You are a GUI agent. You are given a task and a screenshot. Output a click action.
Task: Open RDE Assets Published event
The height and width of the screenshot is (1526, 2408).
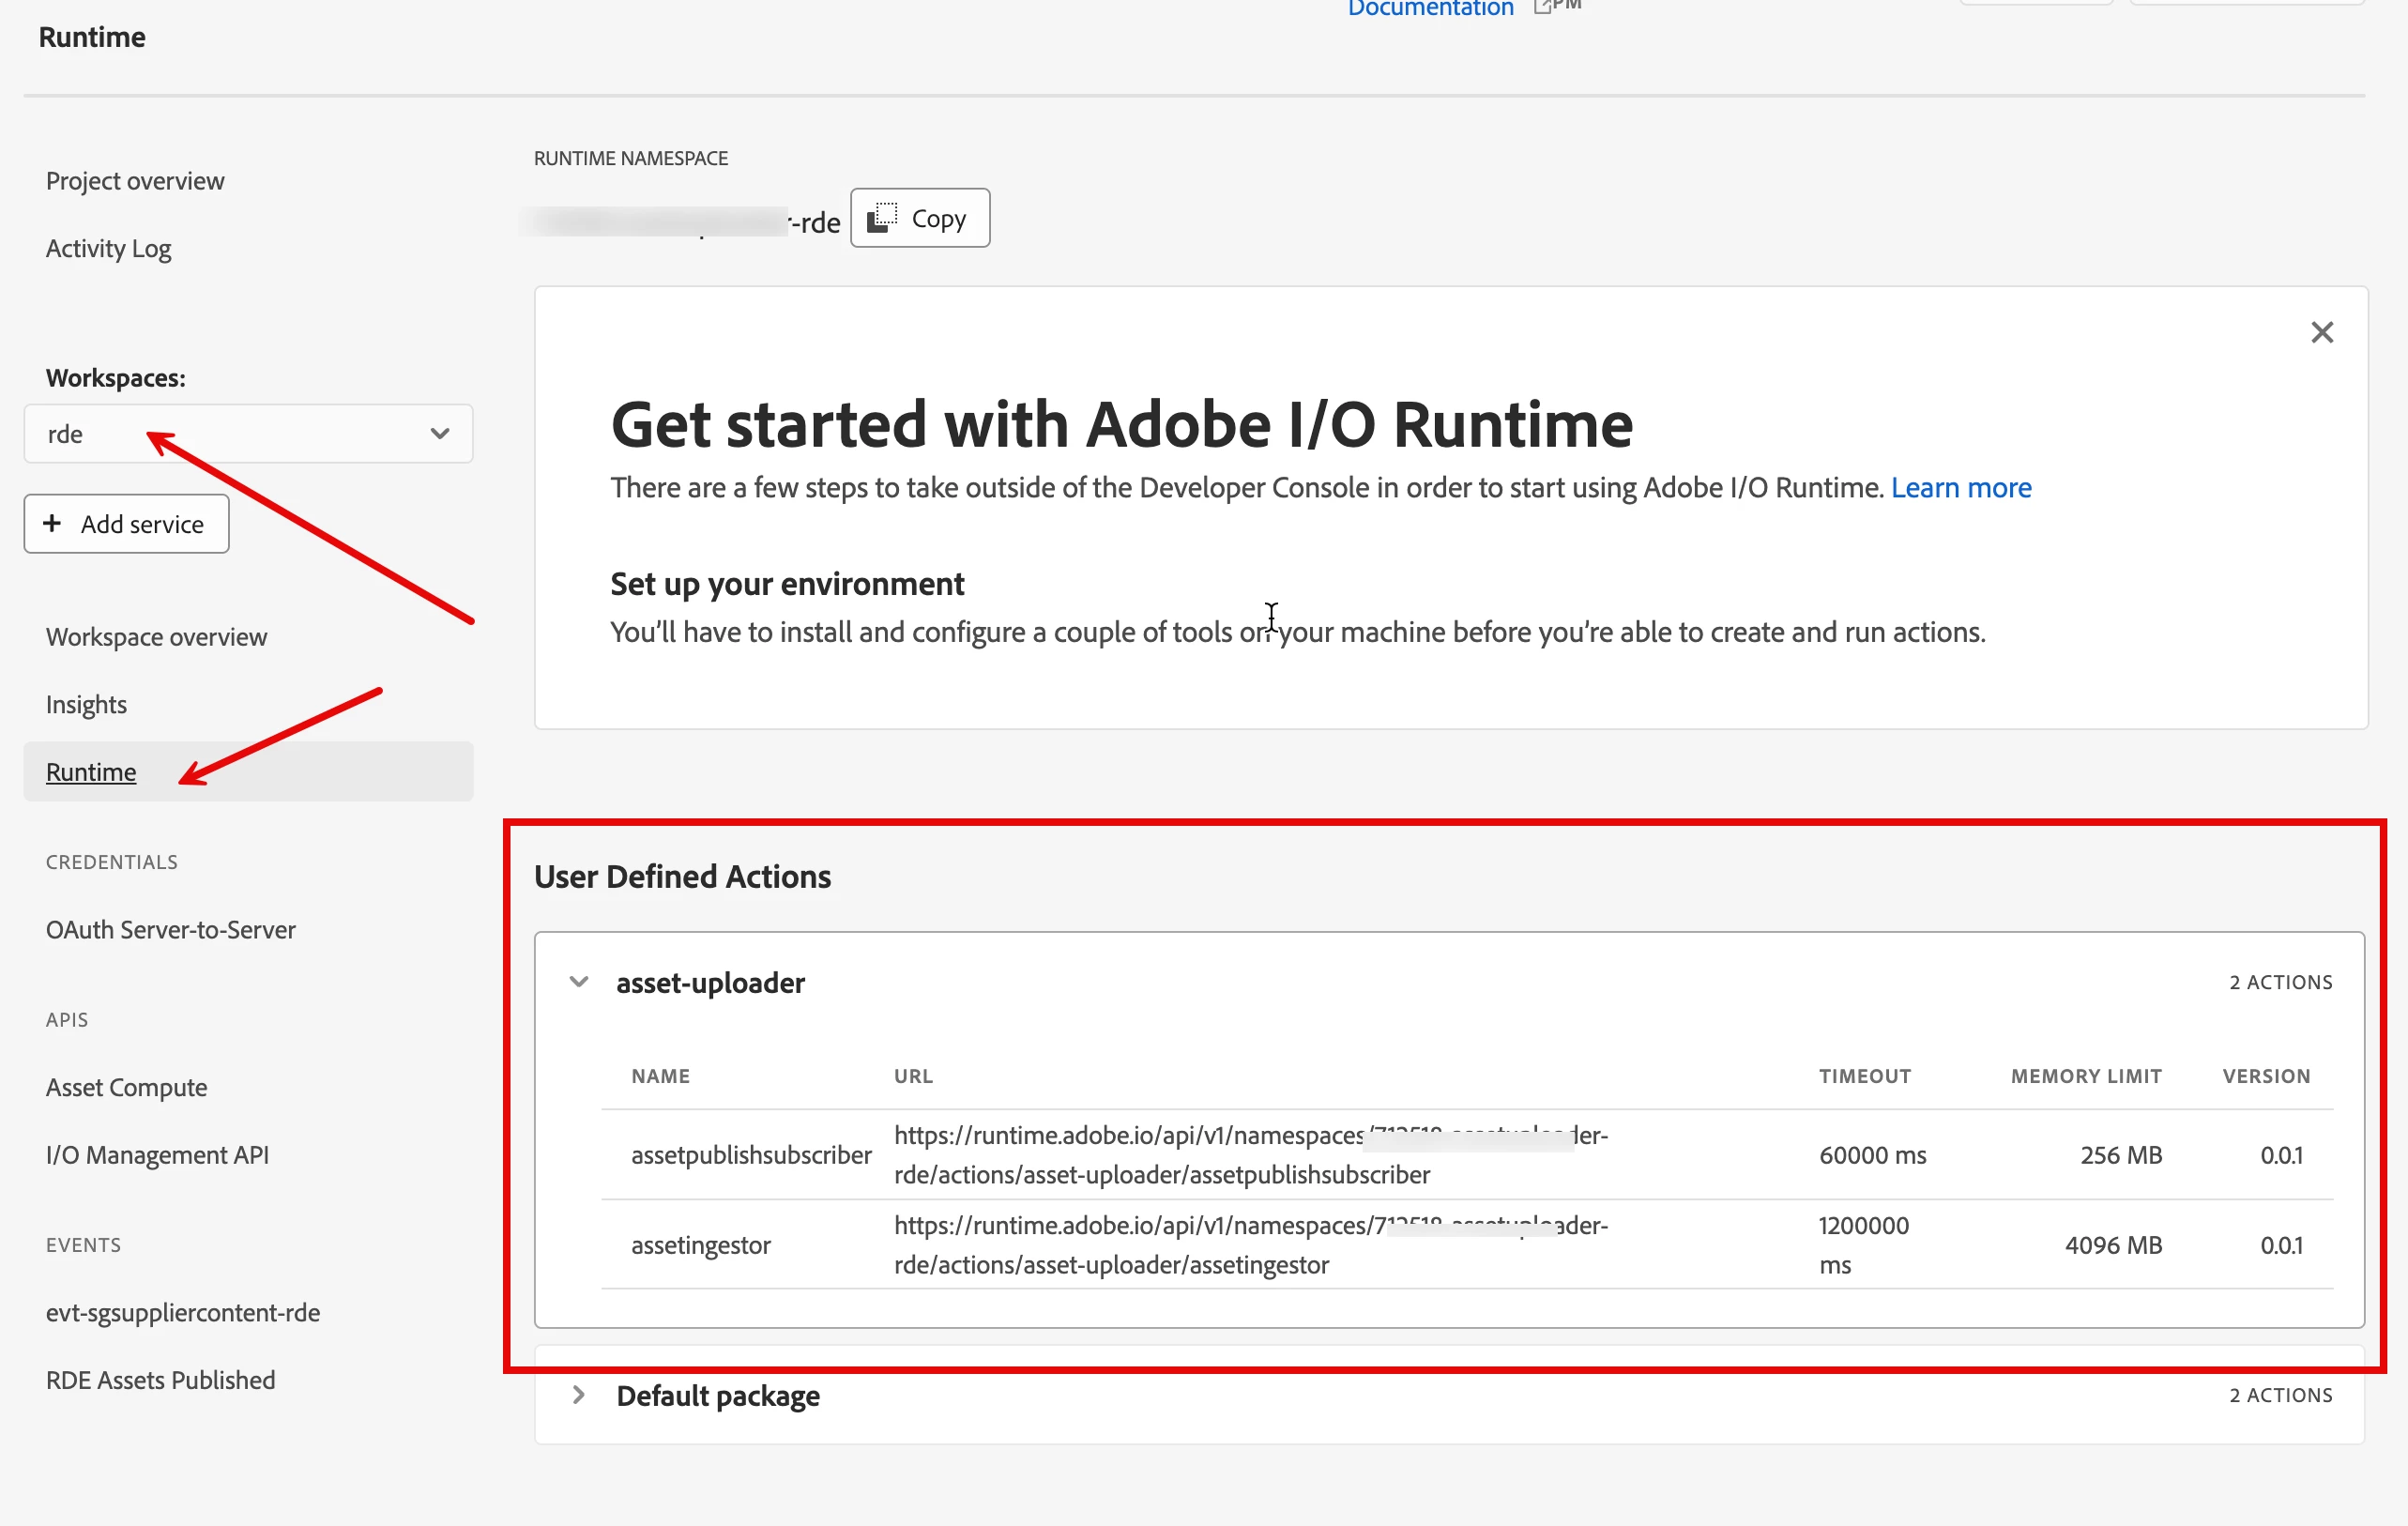click(160, 1380)
